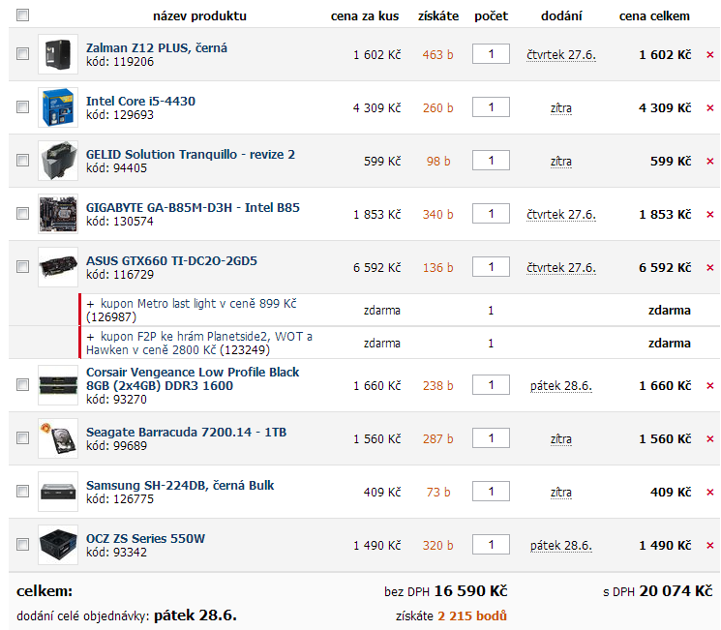Check the Zalman Z12 PLUS row checkbox
This screenshot has width=721, height=630.
22,54
